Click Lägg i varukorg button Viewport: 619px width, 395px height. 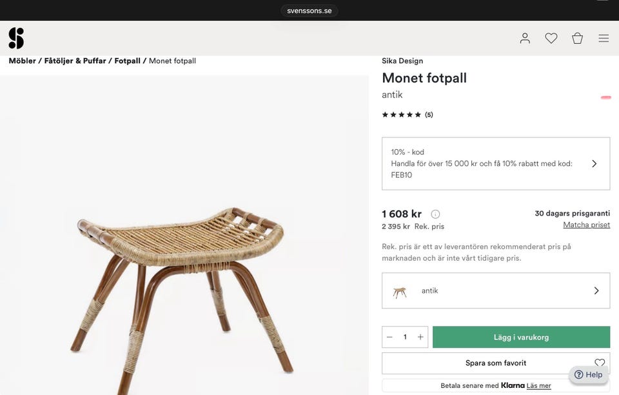click(x=521, y=337)
